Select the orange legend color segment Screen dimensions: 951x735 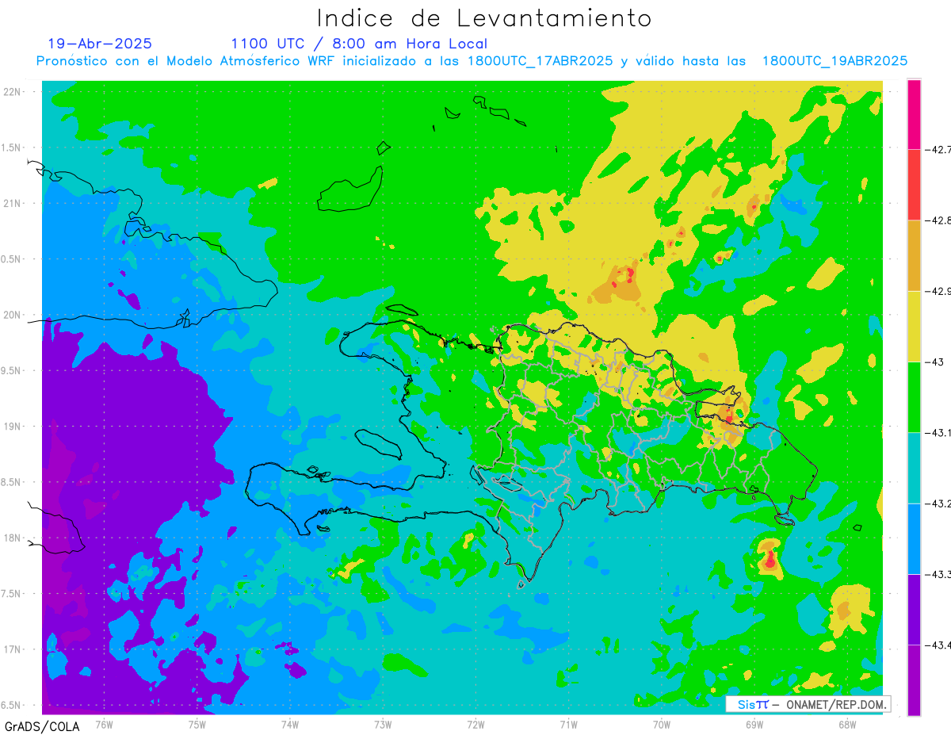[x=914, y=255]
